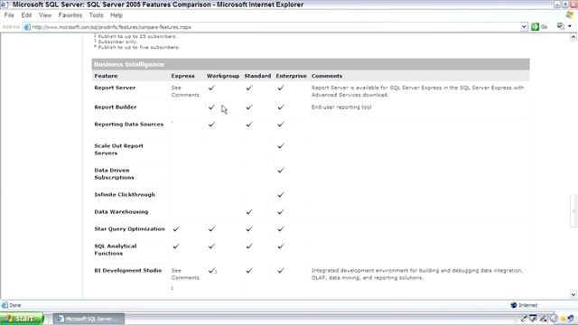Click the Workgroup column header
The height and width of the screenshot is (325, 578).
click(x=223, y=76)
